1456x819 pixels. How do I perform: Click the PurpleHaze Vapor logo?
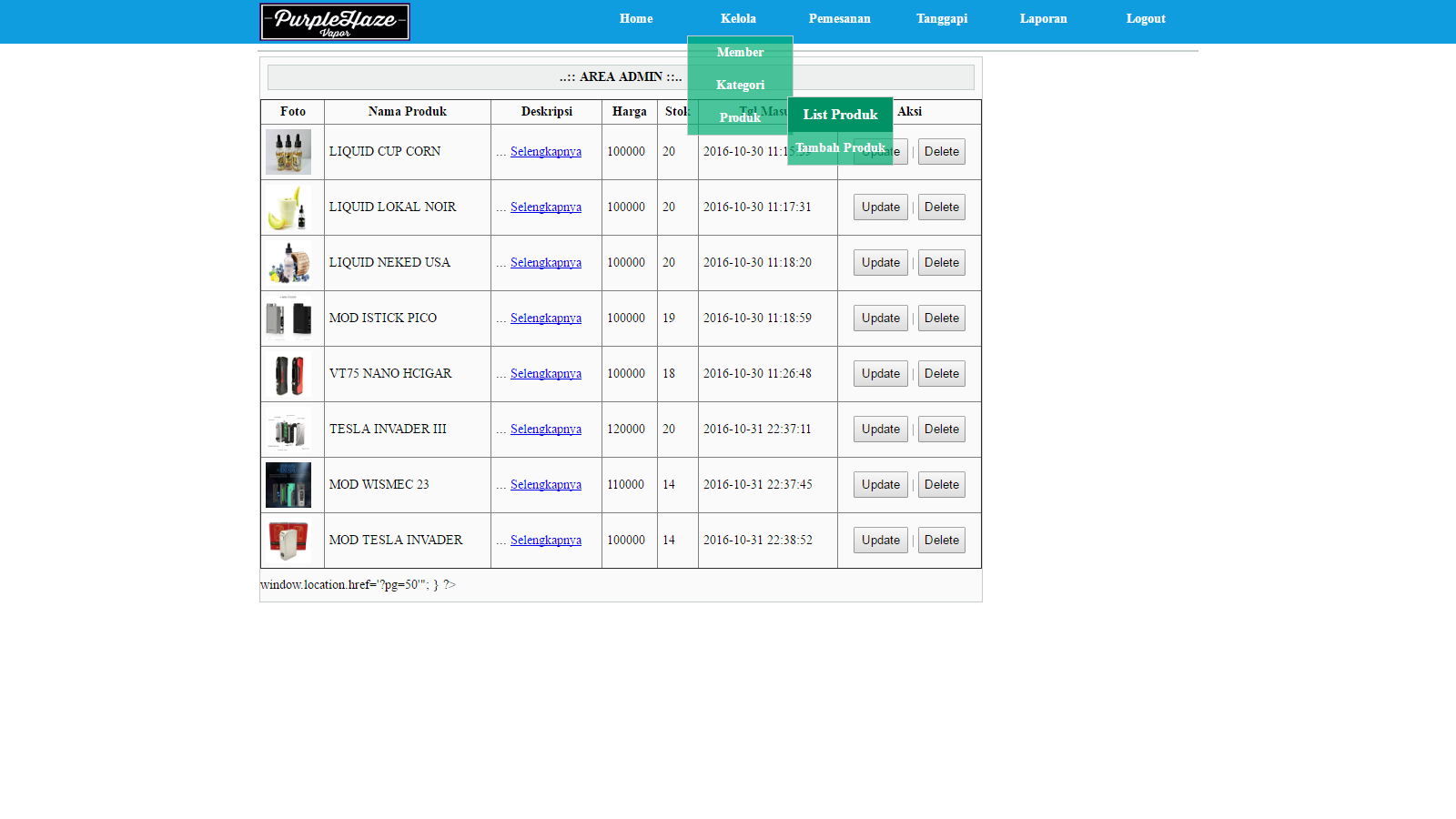335,22
